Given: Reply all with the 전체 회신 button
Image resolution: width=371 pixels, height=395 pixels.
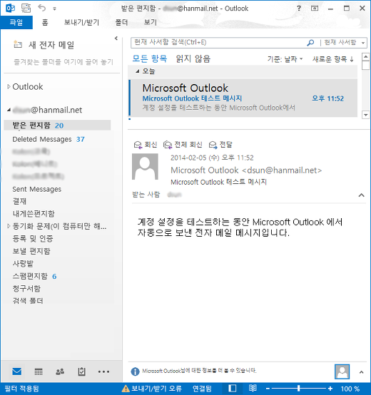Looking at the screenshot, I should tap(183, 145).
